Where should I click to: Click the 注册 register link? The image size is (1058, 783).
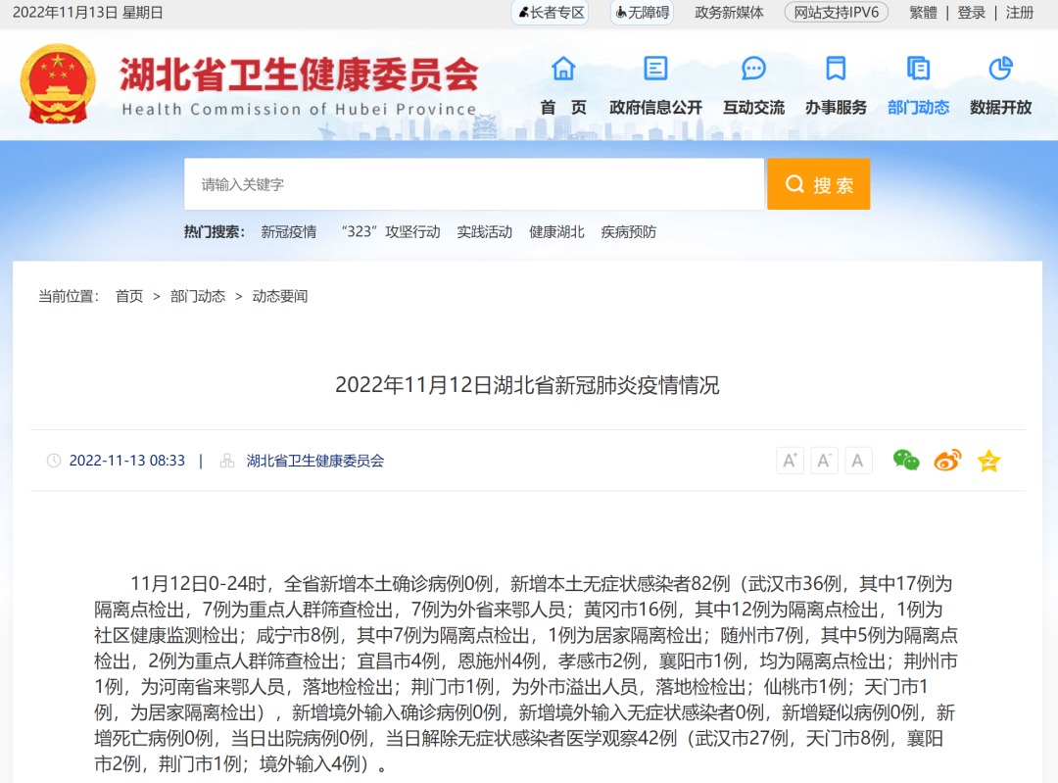[x=1020, y=12]
